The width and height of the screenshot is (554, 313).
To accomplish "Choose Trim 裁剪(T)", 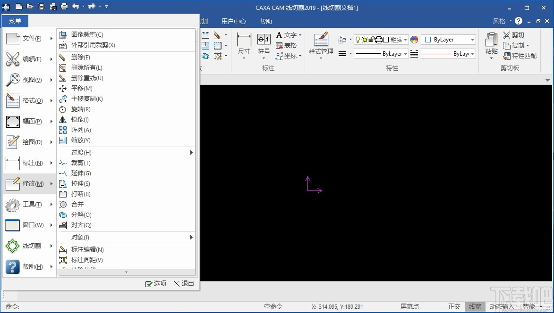I will coord(126,163).
